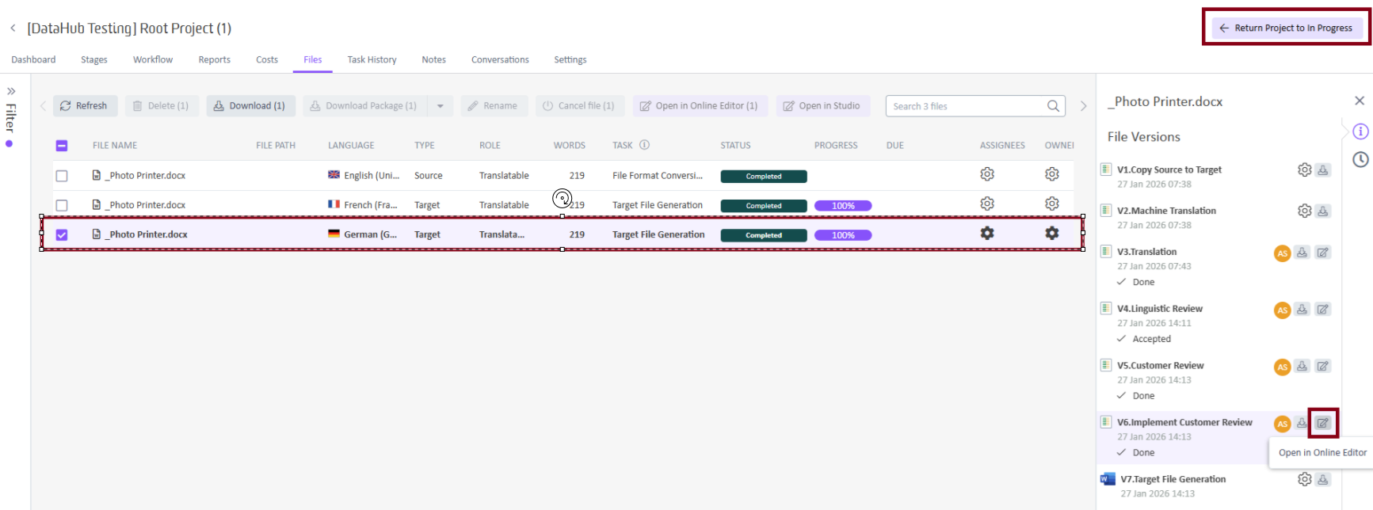1373x510 pixels.
Task: Open the Workflow tab
Action: (x=153, y=59)
